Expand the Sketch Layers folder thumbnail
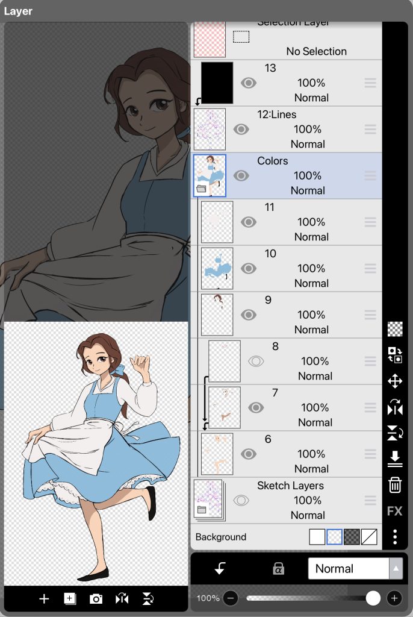This screenshot has height=617, width=413. click(209, 500)
